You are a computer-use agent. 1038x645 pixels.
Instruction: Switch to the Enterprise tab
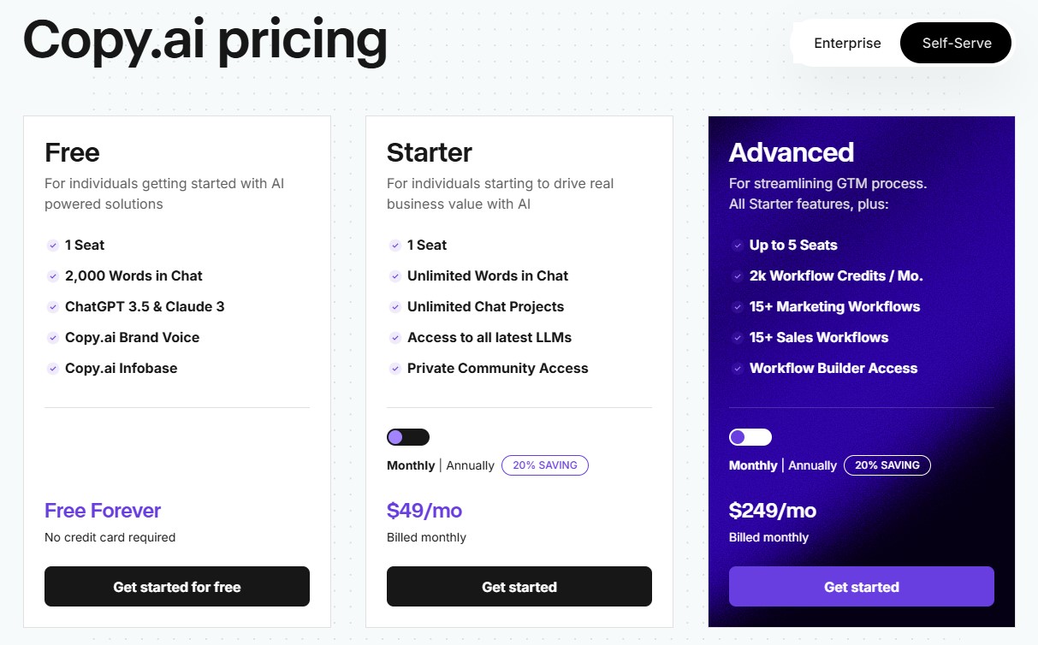[847, 43]
